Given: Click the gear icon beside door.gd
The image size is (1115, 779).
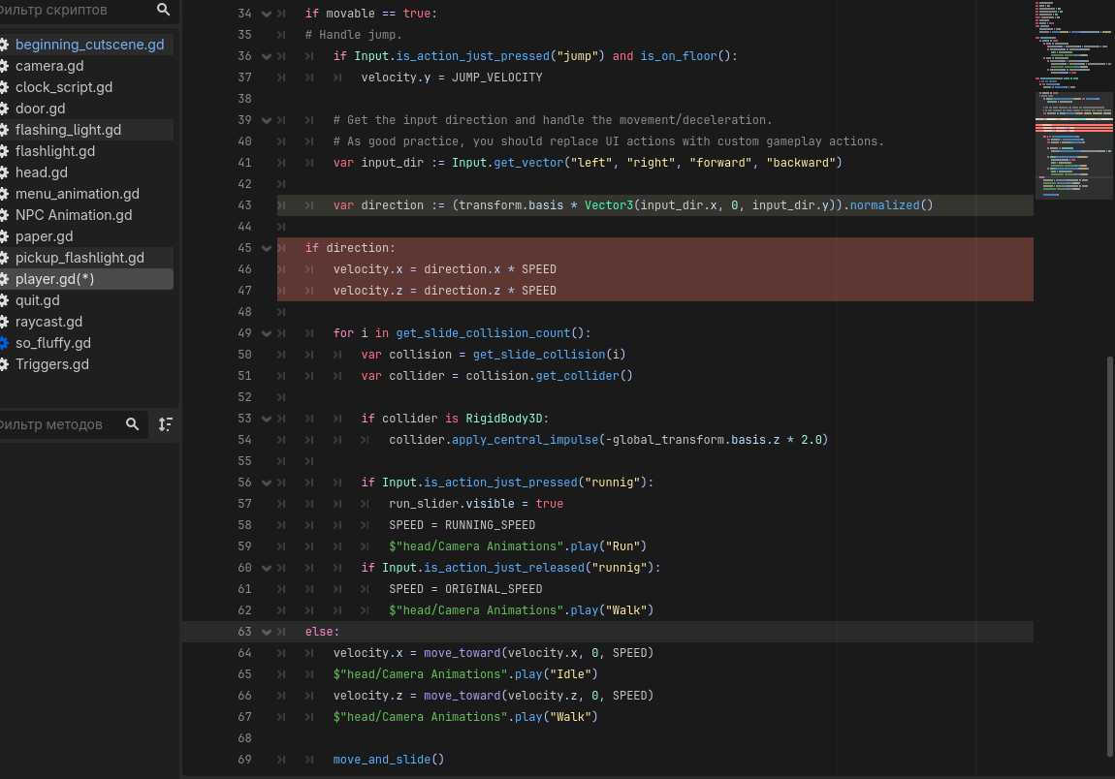Looking at the screenshot, I should [x=4, y=109].
